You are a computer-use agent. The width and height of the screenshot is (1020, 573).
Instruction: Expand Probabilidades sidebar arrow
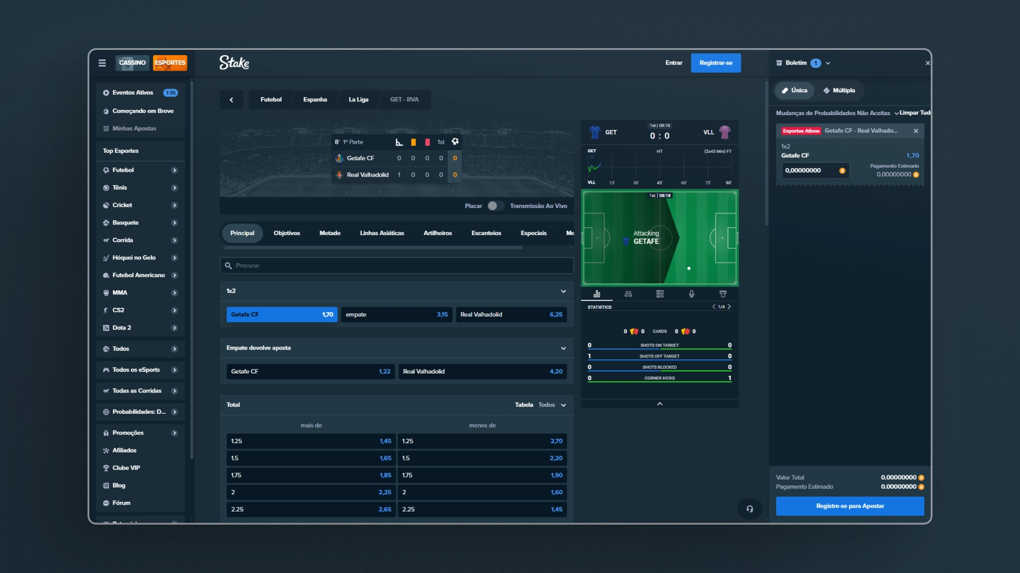pyautogui.click(x=174, y=412)
